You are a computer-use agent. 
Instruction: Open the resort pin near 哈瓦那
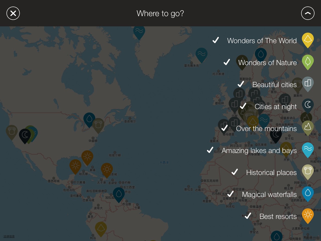point(75,167)
